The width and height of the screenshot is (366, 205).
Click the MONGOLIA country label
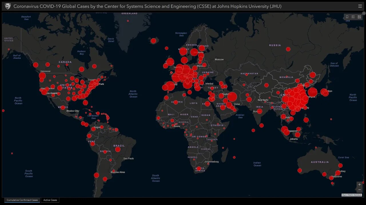click(x=286, y=77)
